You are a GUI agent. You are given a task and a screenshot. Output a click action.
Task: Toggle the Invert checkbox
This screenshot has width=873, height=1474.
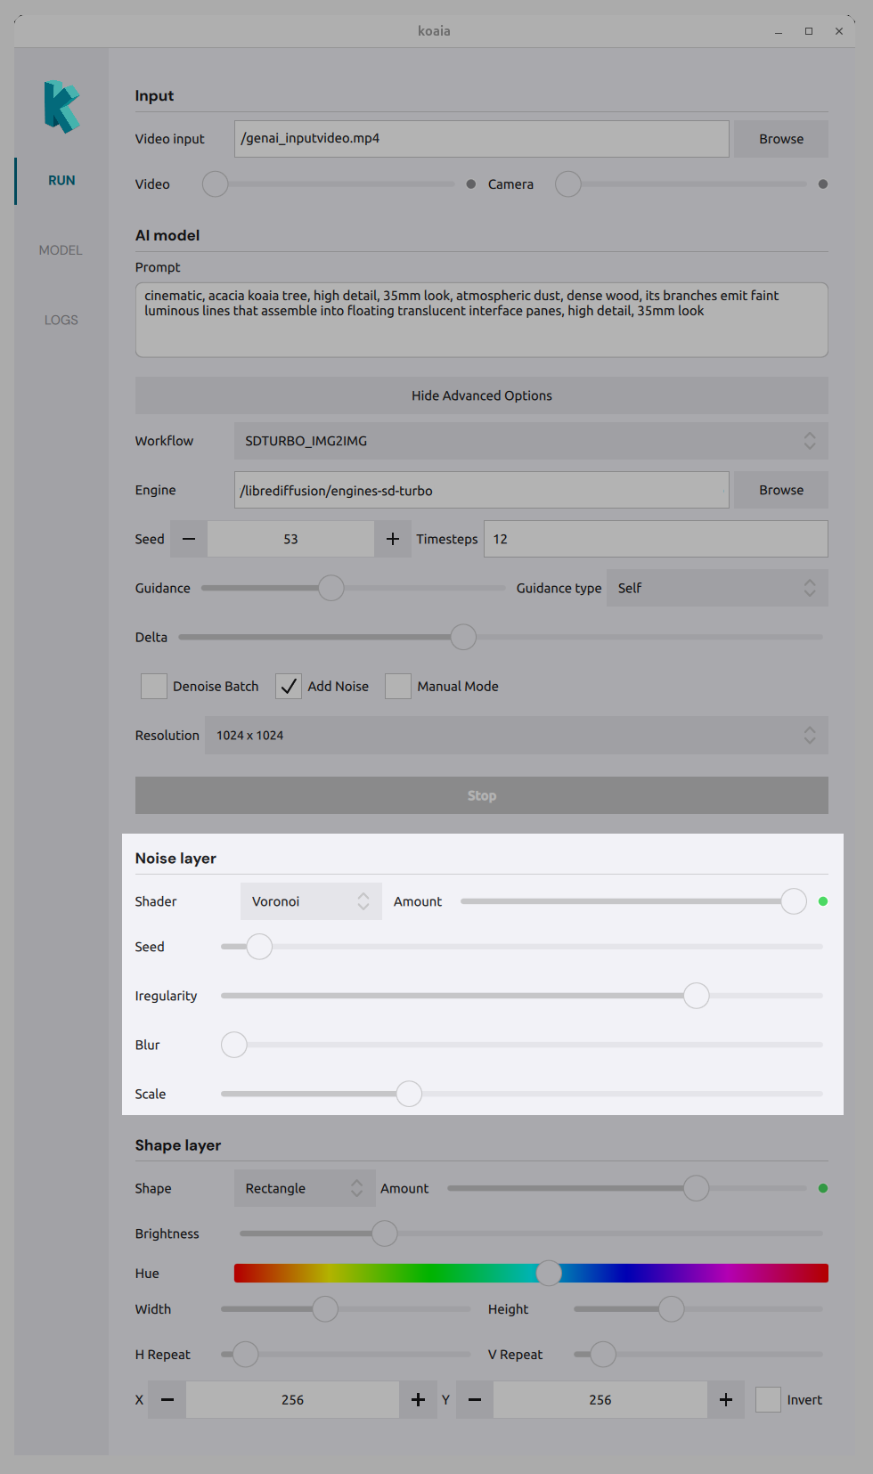(x=768, y=1399)
